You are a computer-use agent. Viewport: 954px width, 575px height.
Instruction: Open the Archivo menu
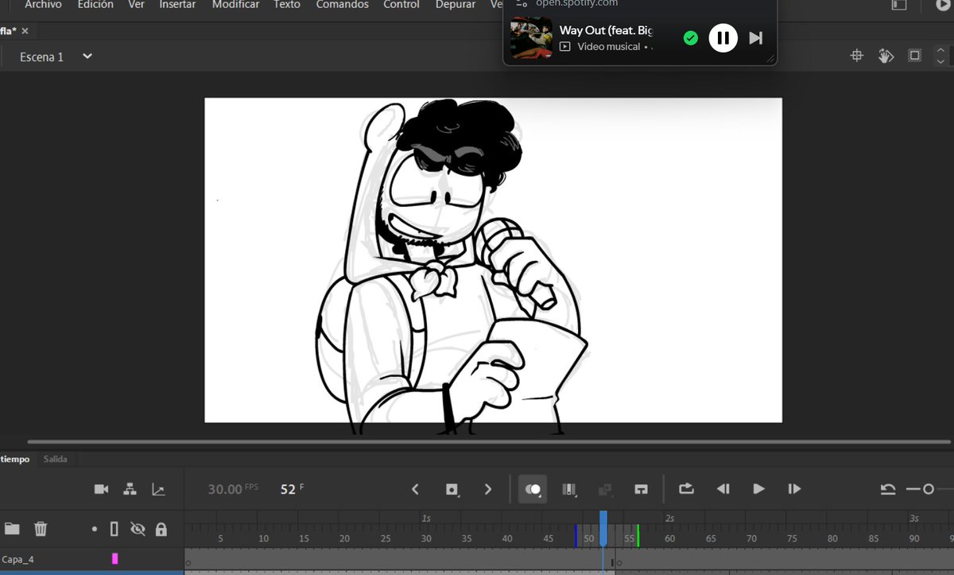pyautogui.click(x=43, y=5)
